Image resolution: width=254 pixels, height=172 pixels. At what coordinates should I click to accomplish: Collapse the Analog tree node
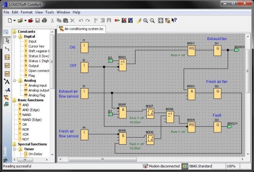[15, 81]
